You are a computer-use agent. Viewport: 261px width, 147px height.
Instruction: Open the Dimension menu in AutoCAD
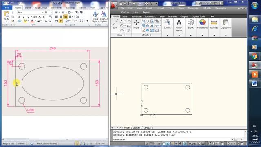tap(193, 8)
